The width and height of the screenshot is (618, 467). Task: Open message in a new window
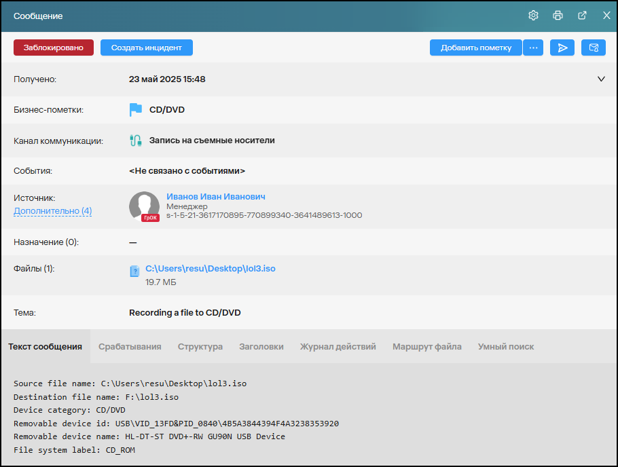pos(582,16)
